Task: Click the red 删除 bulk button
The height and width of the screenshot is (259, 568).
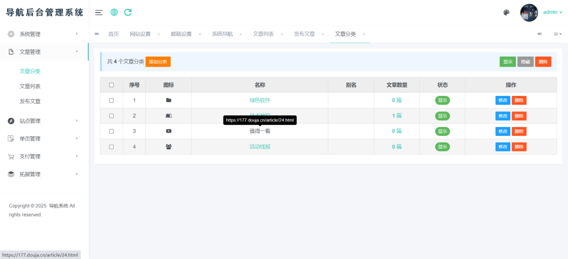Action: coord(543,62)
